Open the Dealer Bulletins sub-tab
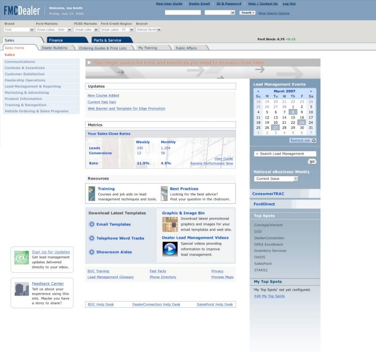The image size is (376, 352). [x=57, y=48]
